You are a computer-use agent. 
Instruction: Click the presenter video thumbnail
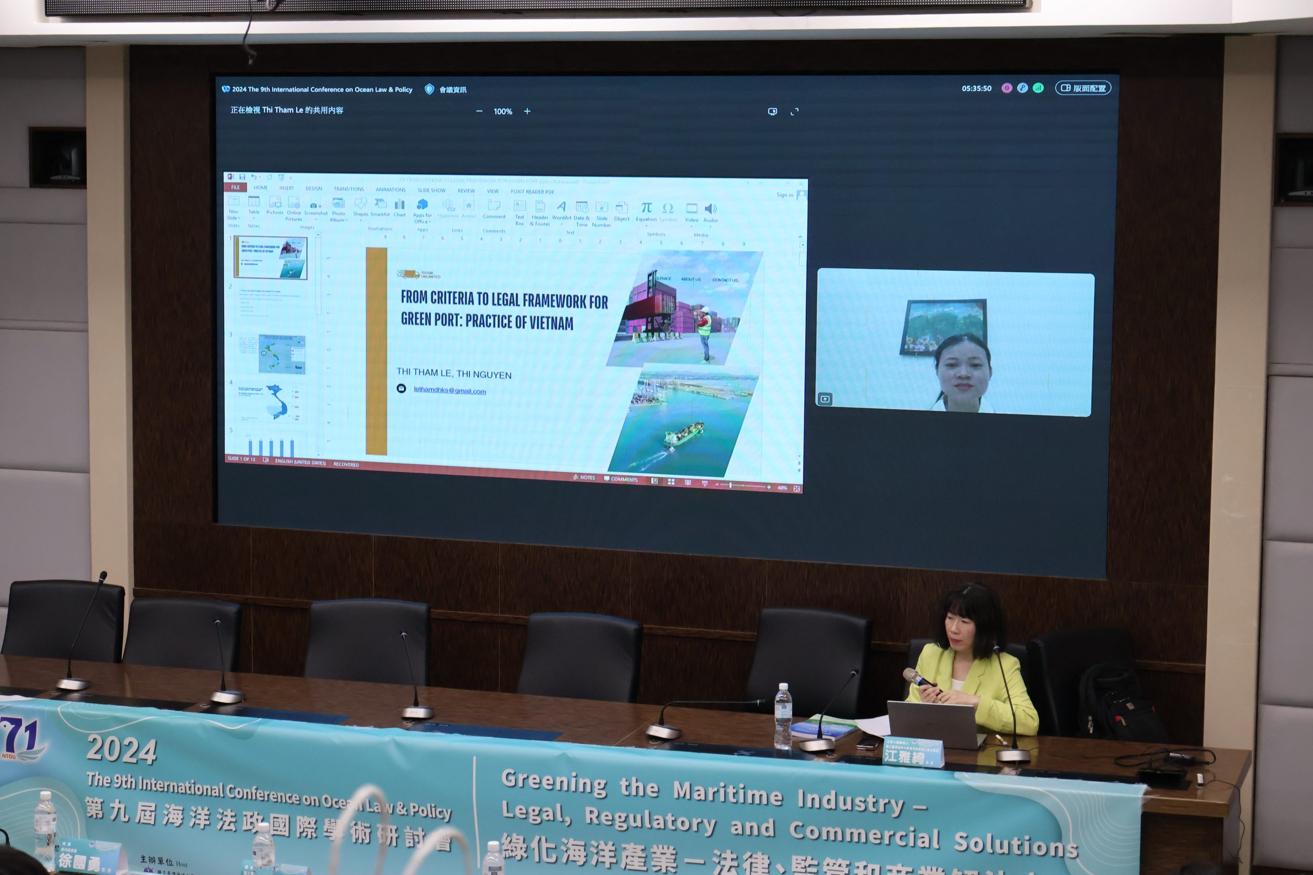tap(954, 342)
